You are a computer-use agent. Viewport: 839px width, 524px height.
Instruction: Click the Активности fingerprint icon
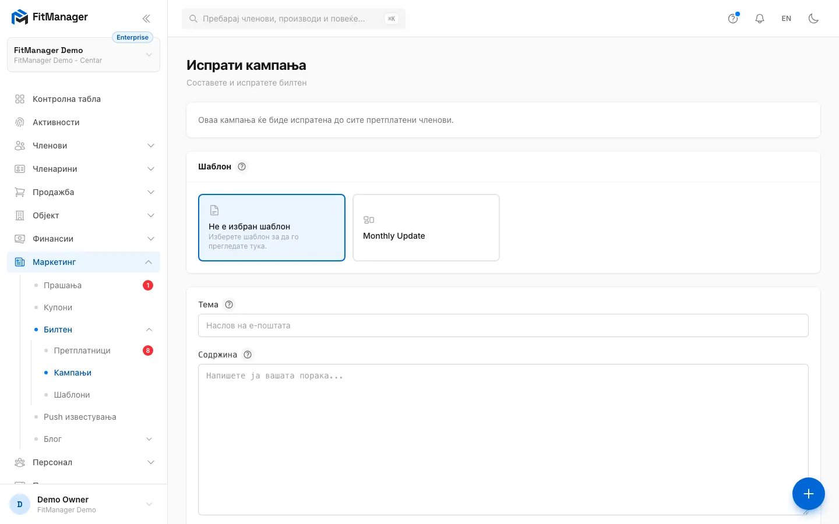(20, 122)
